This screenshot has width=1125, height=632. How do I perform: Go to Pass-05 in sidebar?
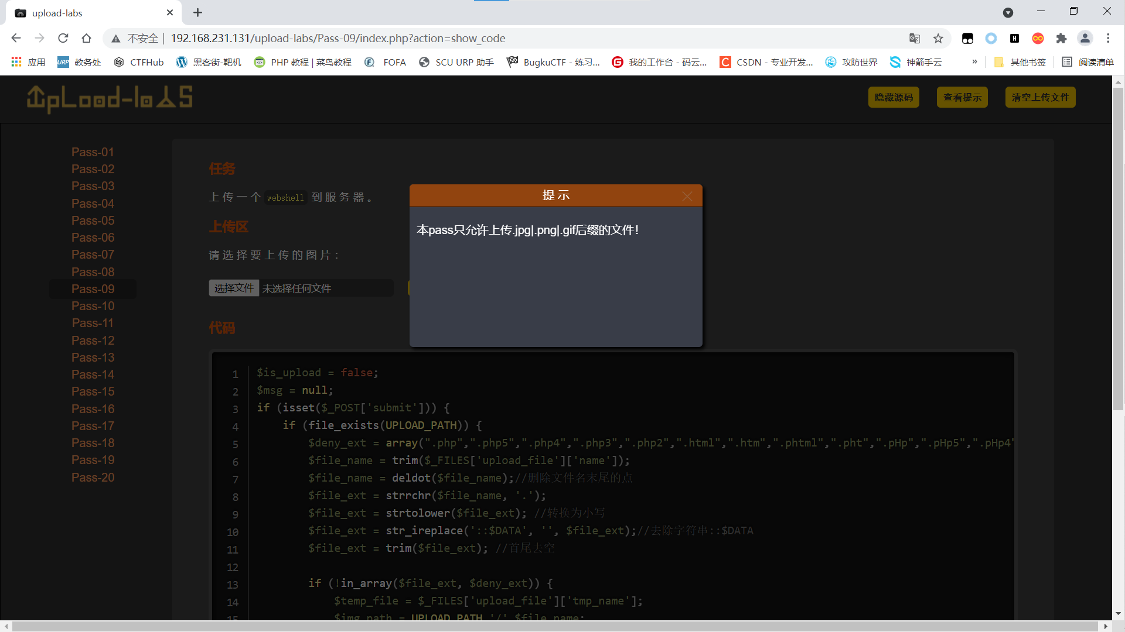(x=93, y=221)
